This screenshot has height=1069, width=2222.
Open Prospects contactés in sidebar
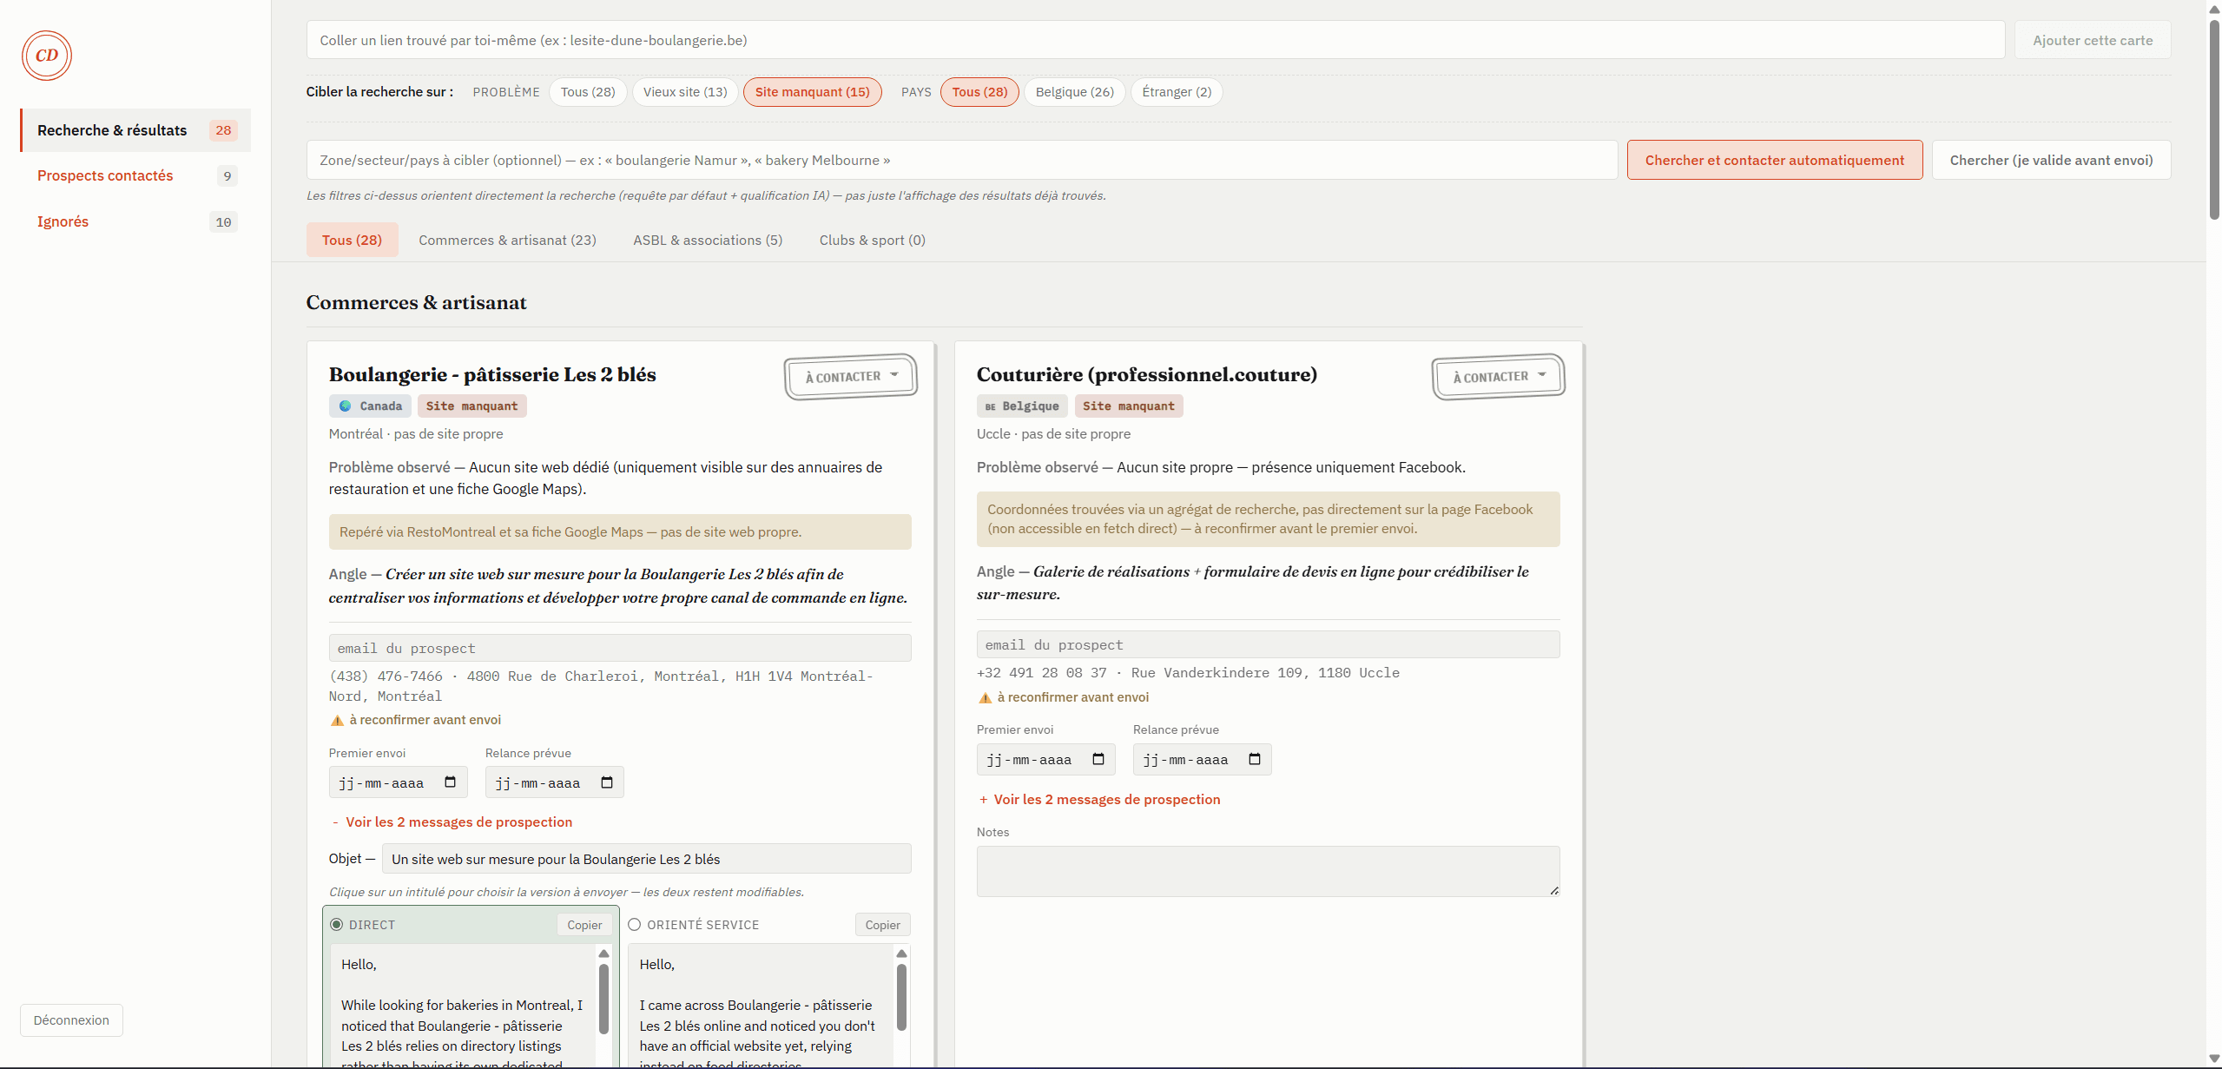(x=135, y=175)
